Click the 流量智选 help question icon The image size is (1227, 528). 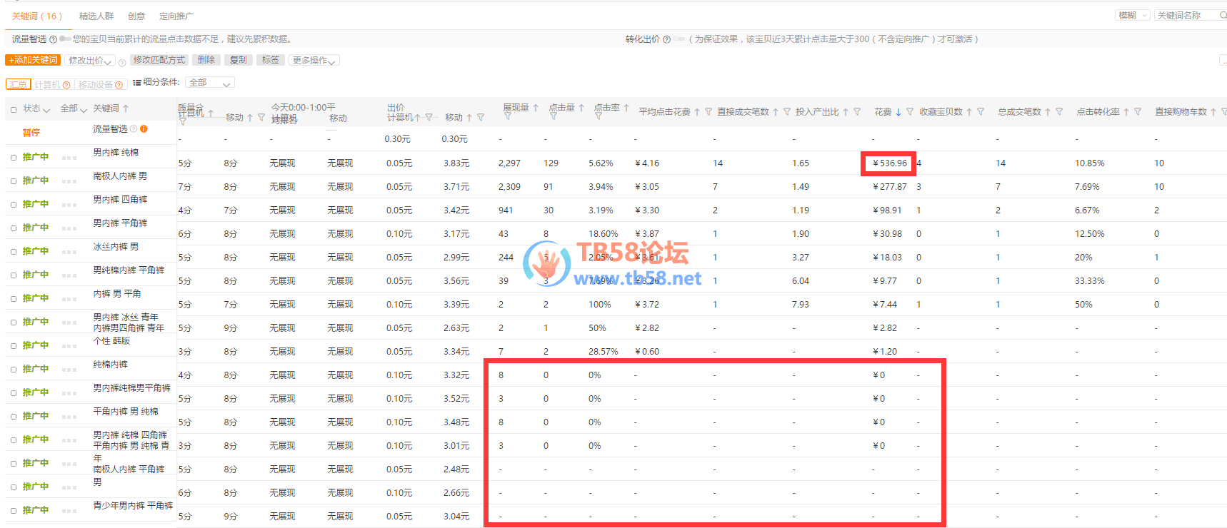pos(54,39)
